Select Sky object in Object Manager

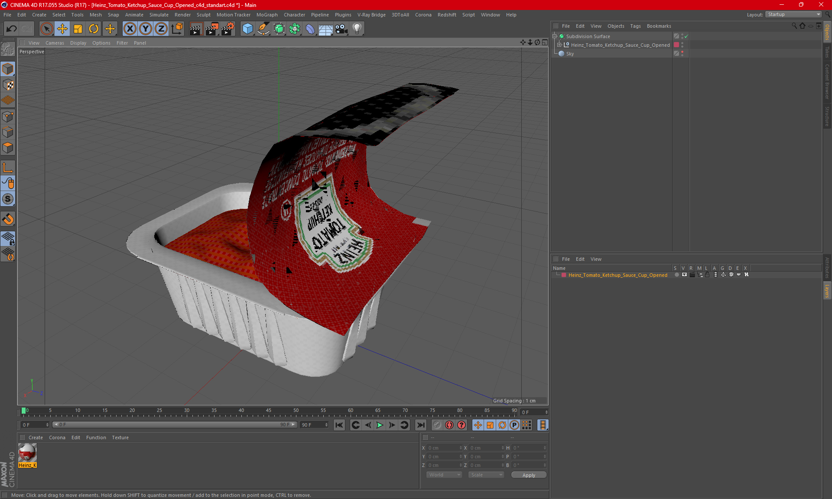coord(570,54)
